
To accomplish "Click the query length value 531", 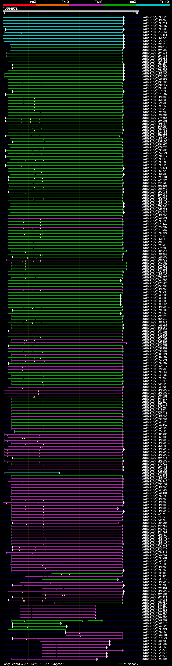I will 136,13.
